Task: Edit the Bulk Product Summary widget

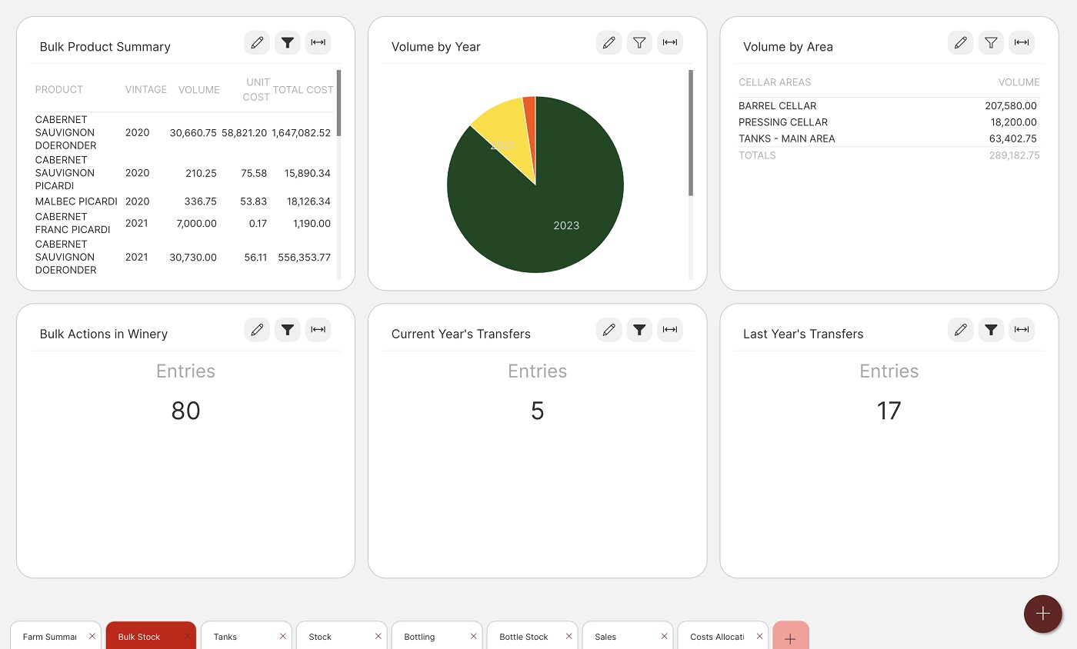Action: 257,43
